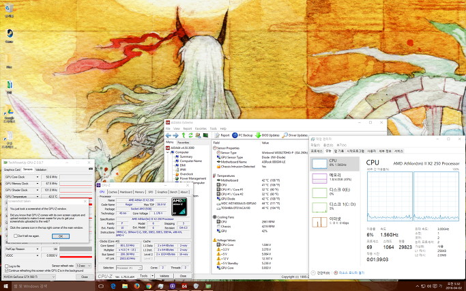Click the AMD Athlon logo in CPU-Z
The image size is (466, 291).
click(x=179, y=206)
